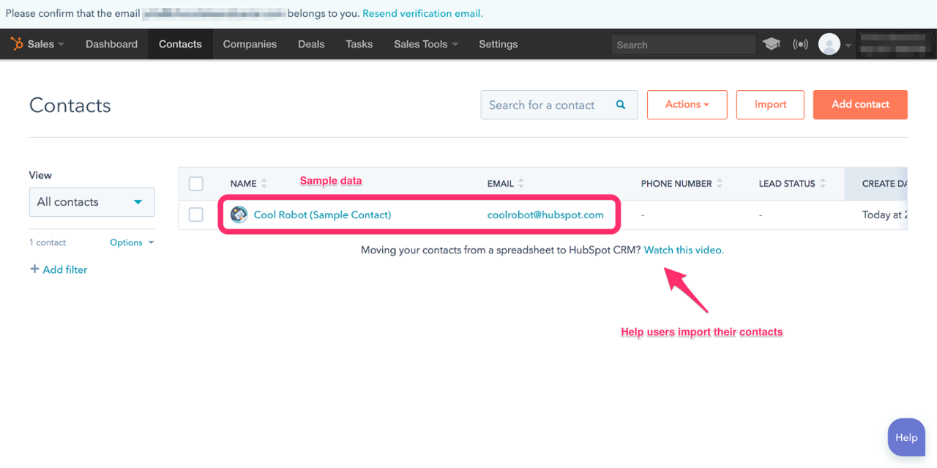This screenshot has height=468, width=937.
Task: Click the coolrobot@hubspot.com email link
Action: pos(545,215)
